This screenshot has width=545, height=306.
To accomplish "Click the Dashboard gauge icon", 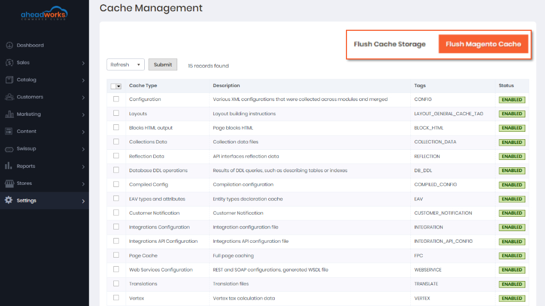I will click(10, 45).
